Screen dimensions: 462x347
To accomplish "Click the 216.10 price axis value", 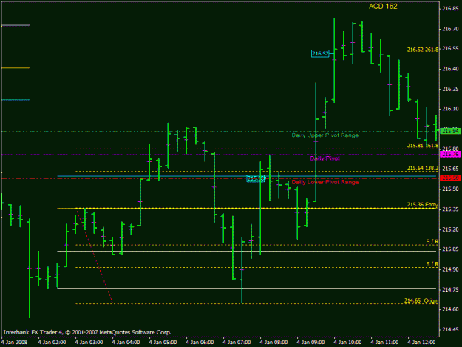I will [x=450, y=109].
